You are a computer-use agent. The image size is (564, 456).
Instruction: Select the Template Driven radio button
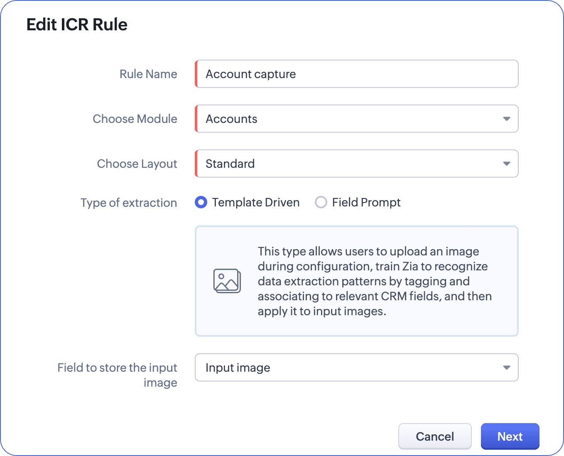(x=201, y=202)
